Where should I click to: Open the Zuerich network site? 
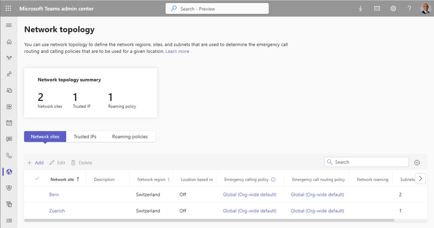point(57,211)
